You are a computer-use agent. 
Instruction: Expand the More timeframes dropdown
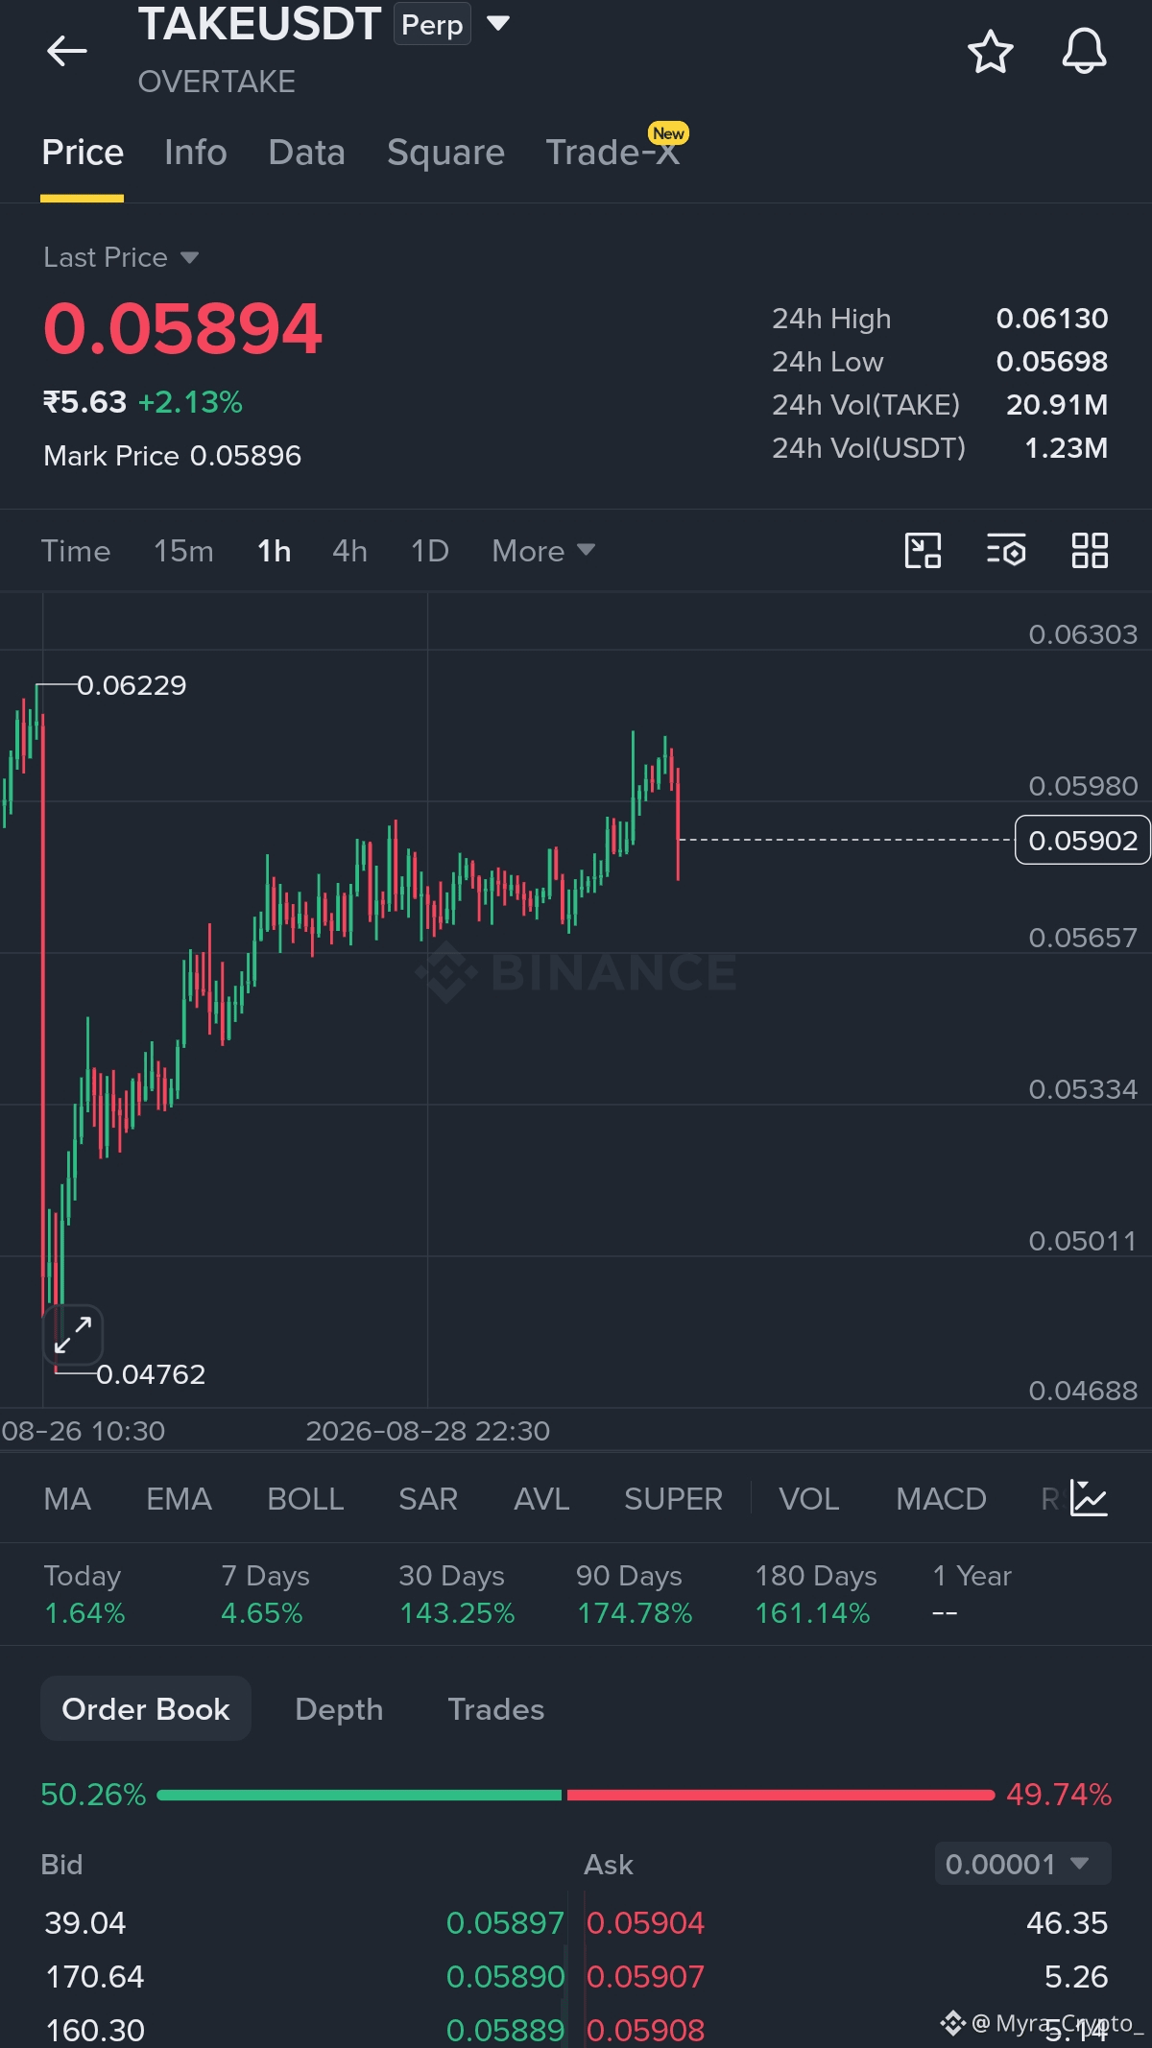(543, 551)
